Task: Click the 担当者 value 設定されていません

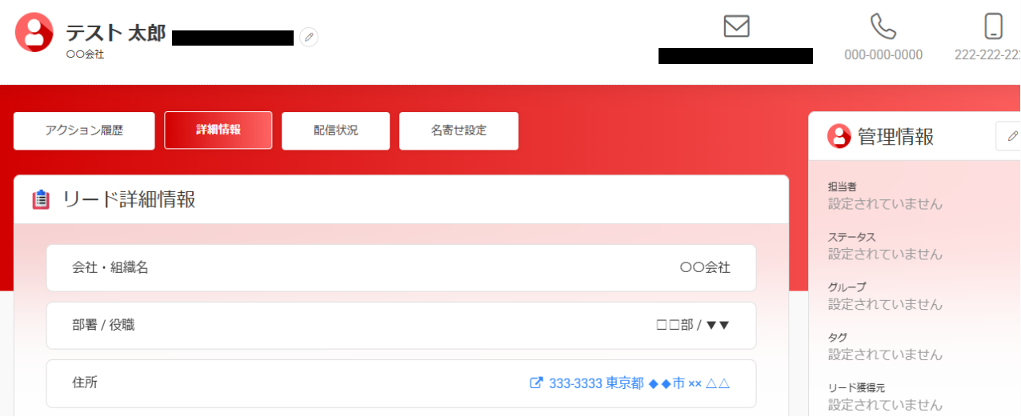Action: [885, 204]
